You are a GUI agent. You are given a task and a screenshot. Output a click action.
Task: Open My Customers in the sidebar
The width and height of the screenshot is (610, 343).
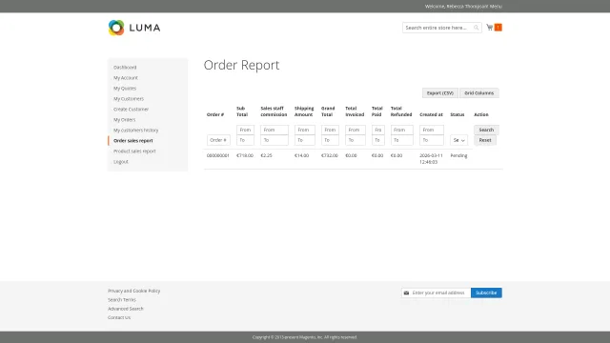(x=129, y=99)
